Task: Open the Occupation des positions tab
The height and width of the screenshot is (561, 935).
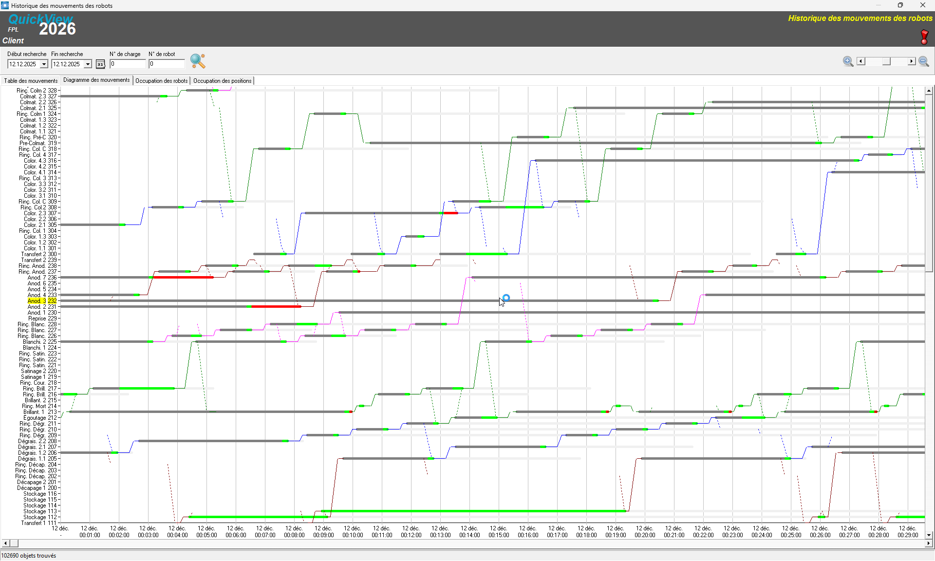Action: tap(222, 81)
